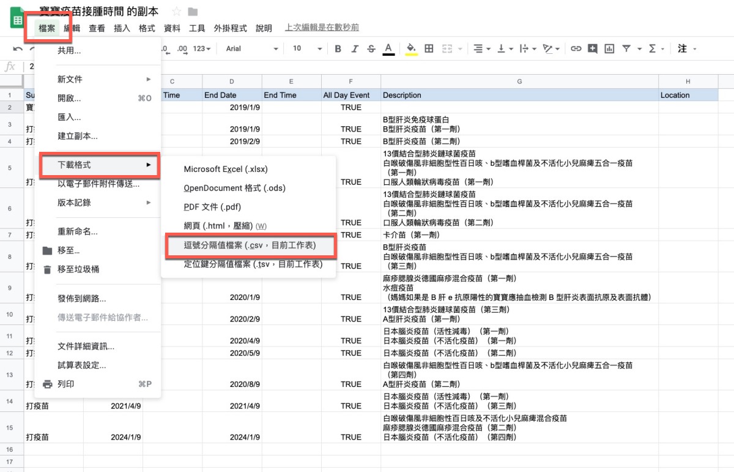Insert a link using the toolbar

[x=576, y=49]
